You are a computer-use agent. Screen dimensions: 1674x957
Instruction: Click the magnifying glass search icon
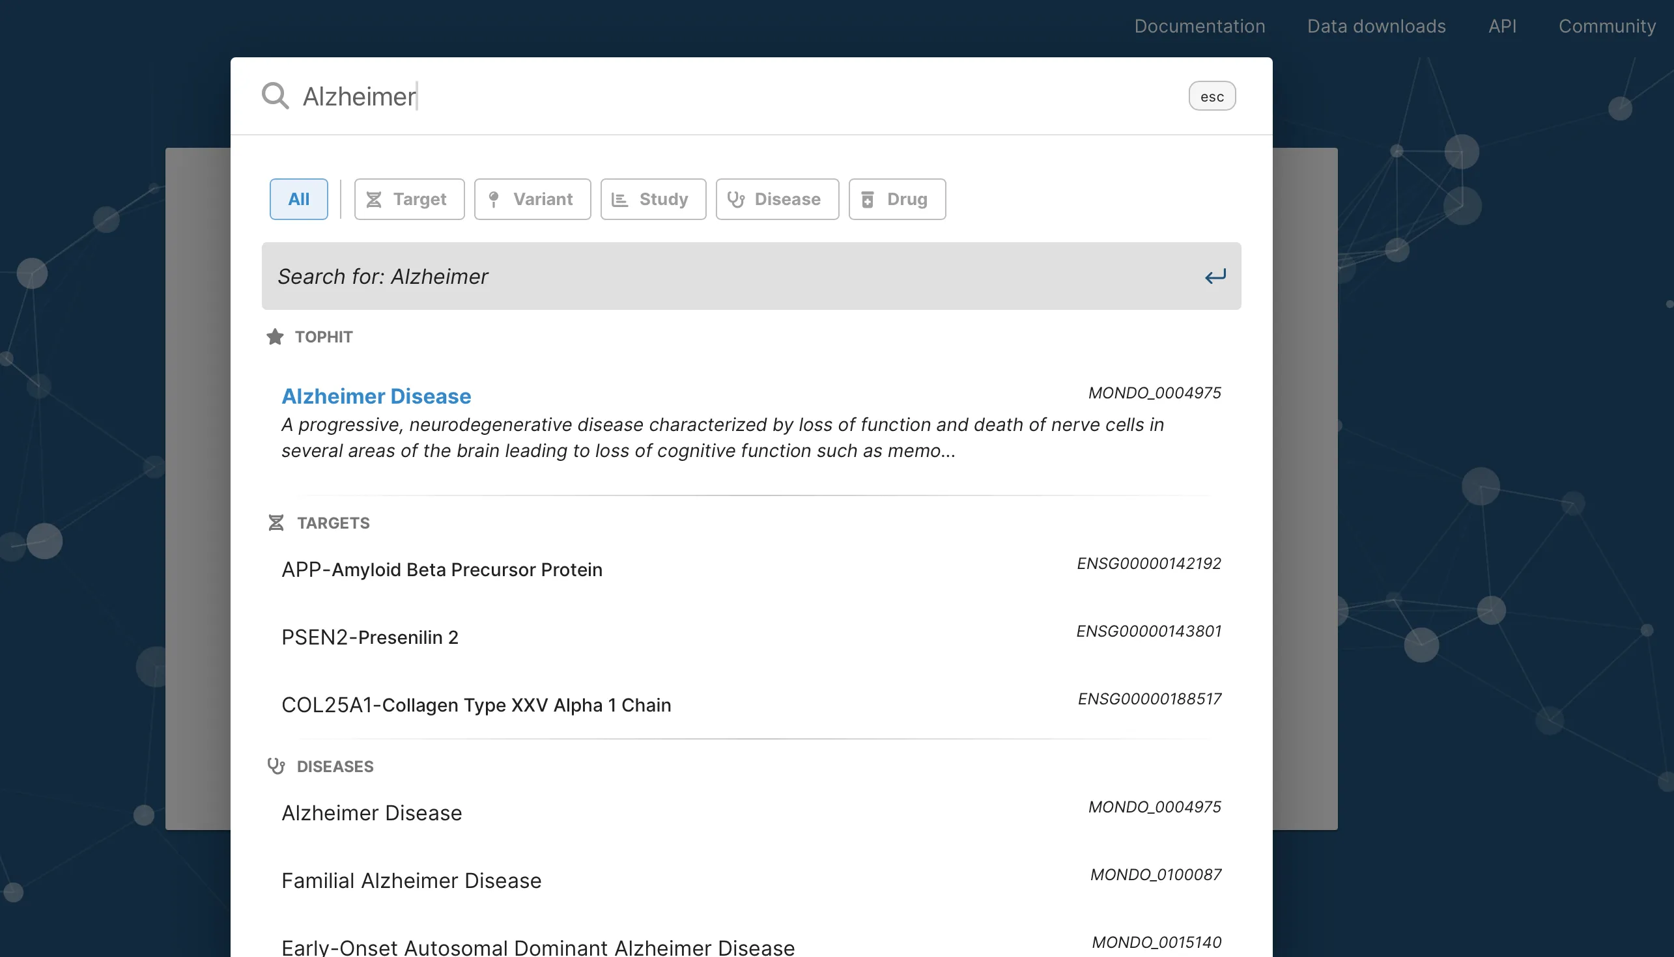click(275, 96)
